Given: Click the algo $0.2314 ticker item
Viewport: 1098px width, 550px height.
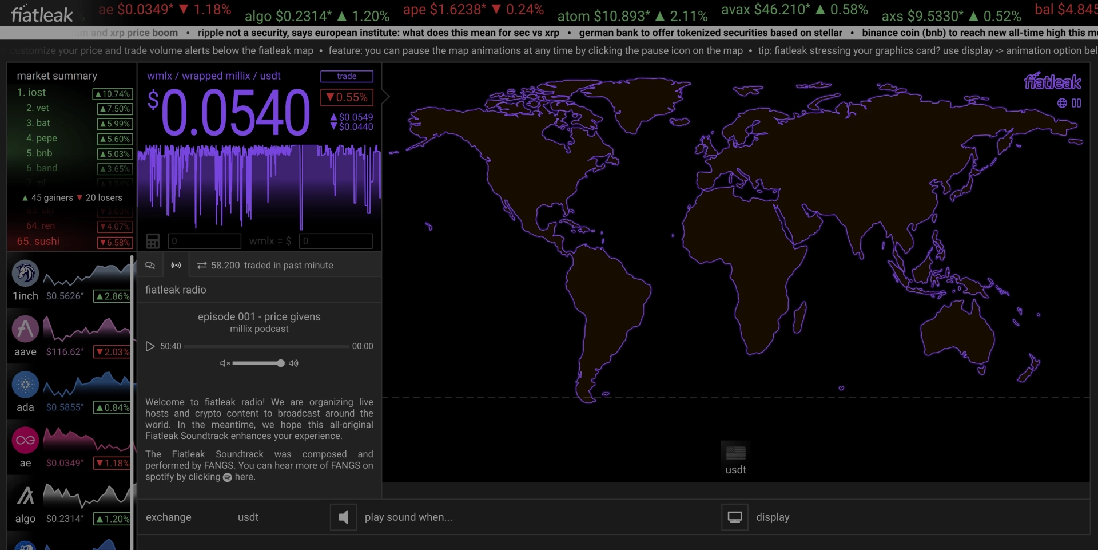Looking at the screenshot, I should (x=317, y=16).
